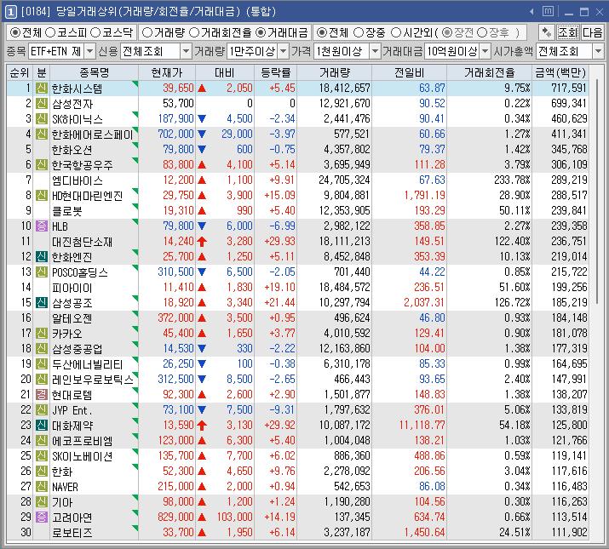Click the left arrow icon in title bar

531,12
